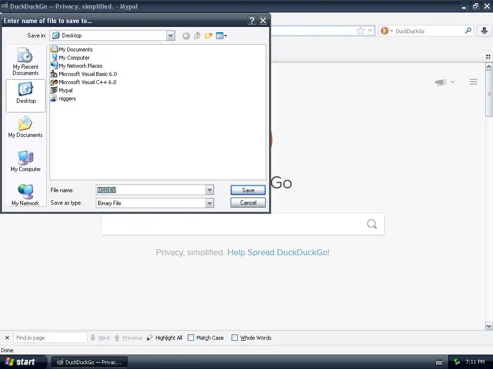Expand the chevron next to megaphone

click(453, 82)
